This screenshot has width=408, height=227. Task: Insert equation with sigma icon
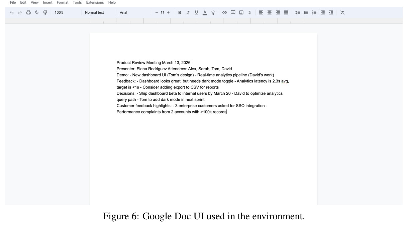[x=249, y=12]
